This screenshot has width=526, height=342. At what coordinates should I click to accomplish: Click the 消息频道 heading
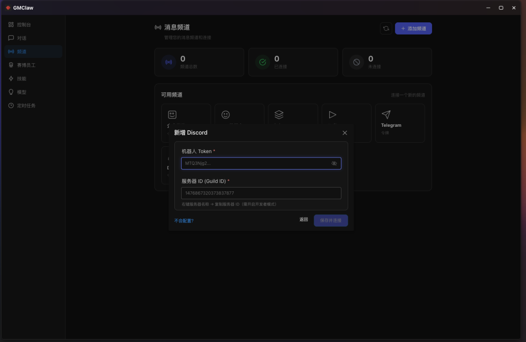click(177, 27)
